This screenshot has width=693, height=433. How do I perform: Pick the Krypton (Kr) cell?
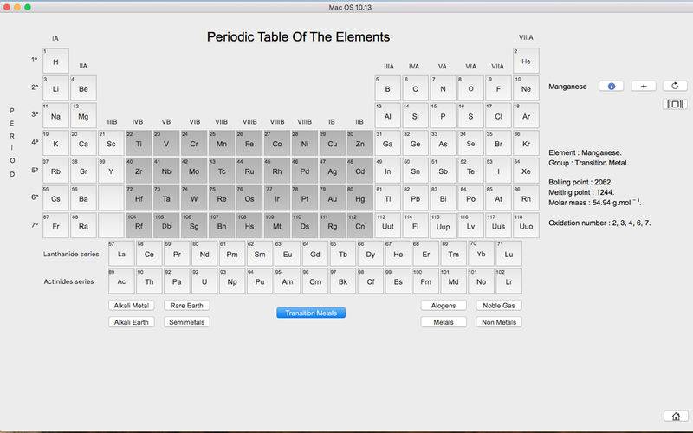coord(526,143)
